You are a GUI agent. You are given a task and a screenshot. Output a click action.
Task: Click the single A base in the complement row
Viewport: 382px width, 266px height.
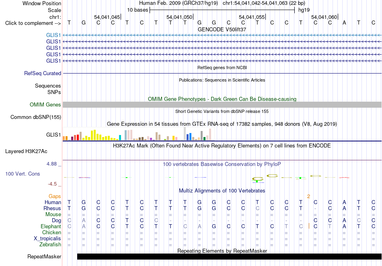[344, 23]
